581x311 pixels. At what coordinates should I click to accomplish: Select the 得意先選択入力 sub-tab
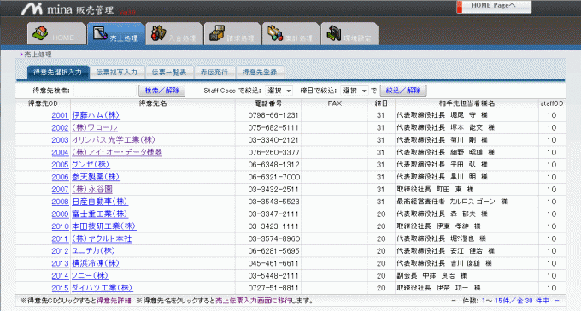point(58,73)
